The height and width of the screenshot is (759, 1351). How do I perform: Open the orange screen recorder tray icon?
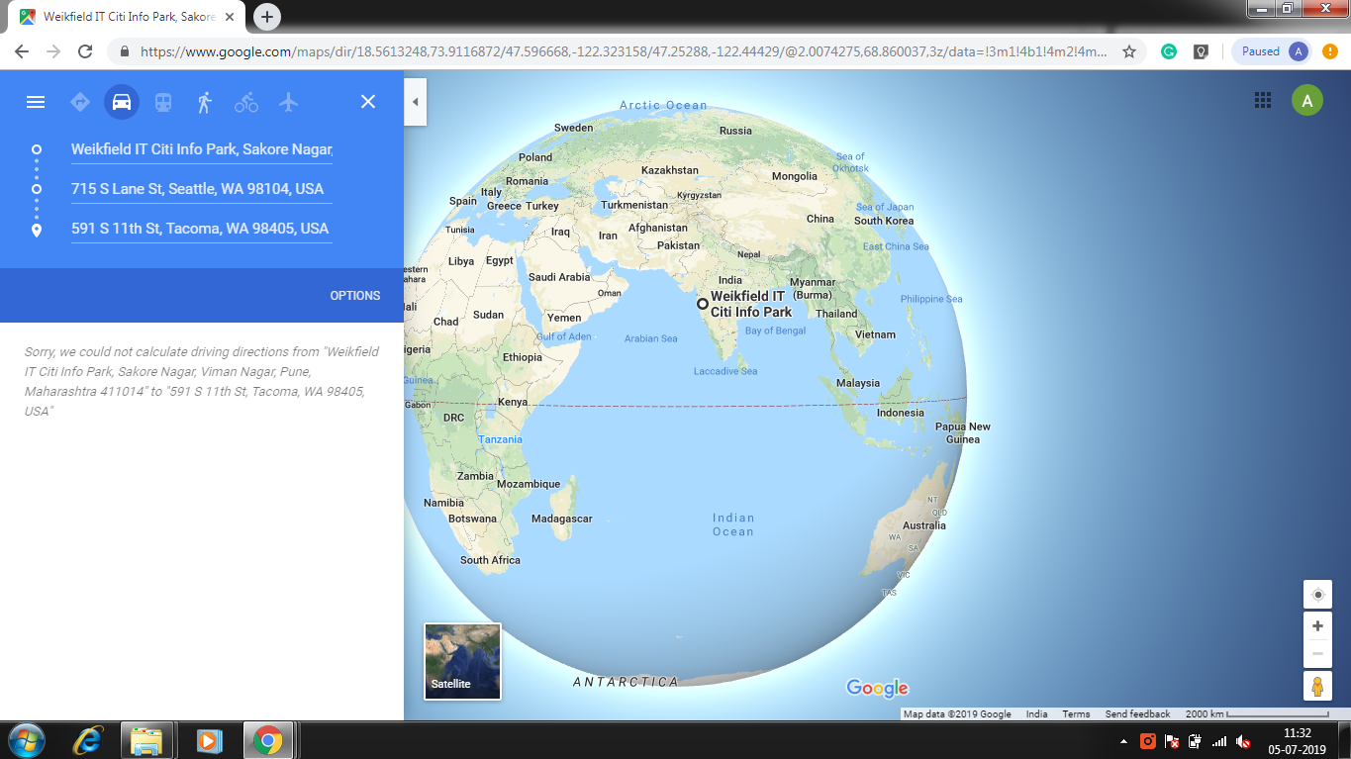tap(1148, 740)
